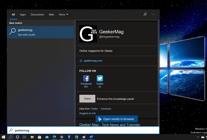Image resolution: width=207 pixels, height=140 pixels.
Task: Open the feedback icon in search header
Action: (x=145, y=15)
